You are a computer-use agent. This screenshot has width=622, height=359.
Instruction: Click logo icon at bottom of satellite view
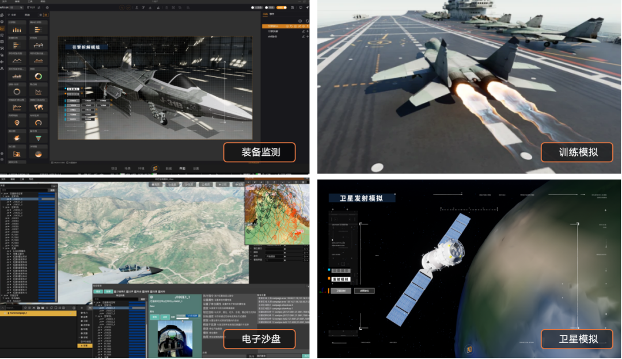pyautogui.click(x=469, y=349)
